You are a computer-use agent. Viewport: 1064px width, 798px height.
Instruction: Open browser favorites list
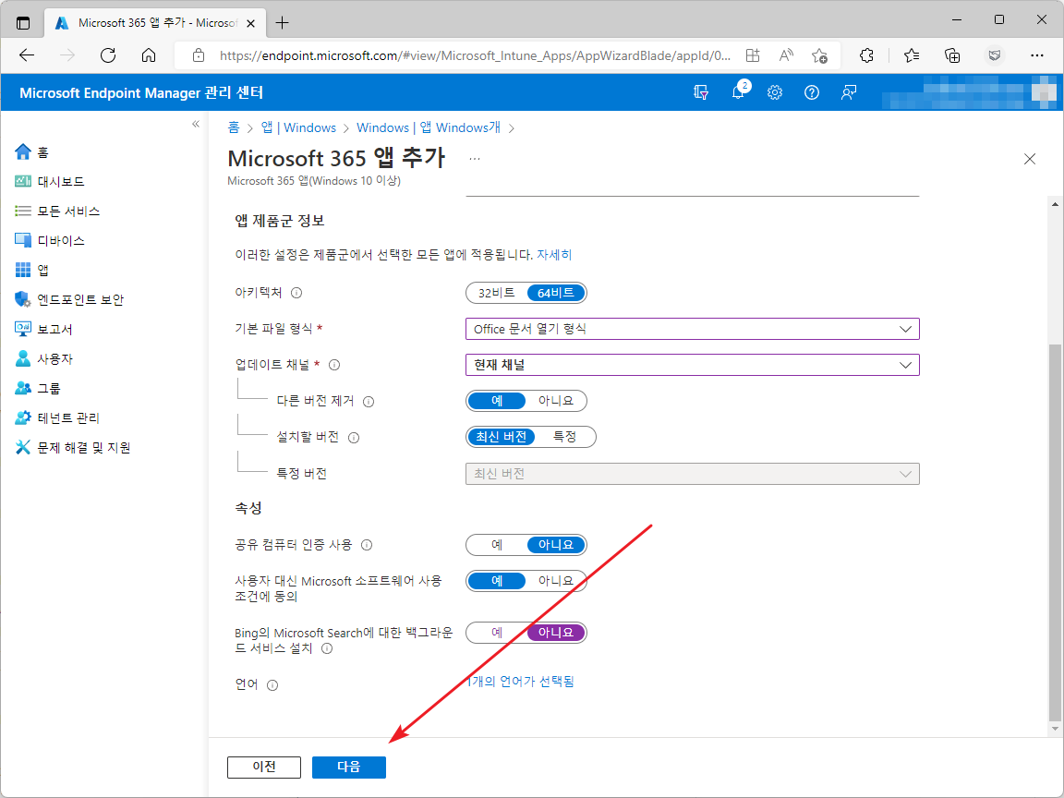tap(912, 55)
